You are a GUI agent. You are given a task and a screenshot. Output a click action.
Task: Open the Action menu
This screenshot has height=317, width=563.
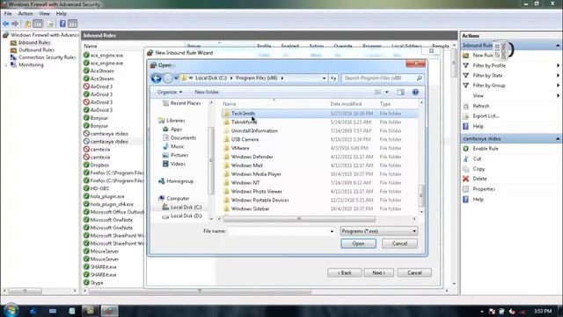pos(26,14)
